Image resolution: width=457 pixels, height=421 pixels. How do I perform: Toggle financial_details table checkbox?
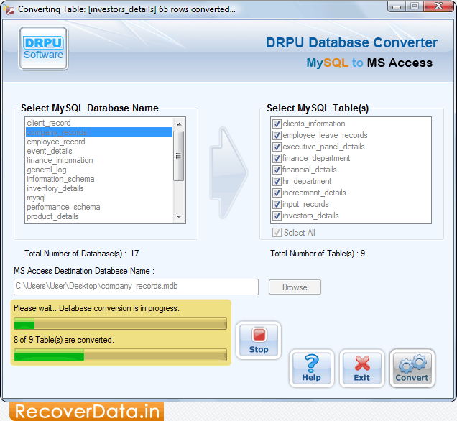click(x=277, y=170)
